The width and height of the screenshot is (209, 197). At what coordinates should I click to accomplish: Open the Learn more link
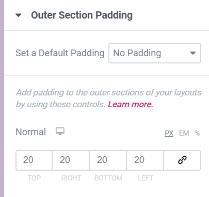coord(130,104)
